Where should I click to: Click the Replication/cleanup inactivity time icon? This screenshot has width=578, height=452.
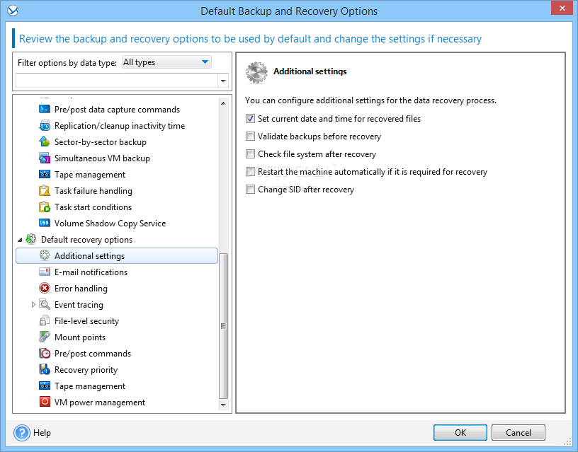pos(45,125)
